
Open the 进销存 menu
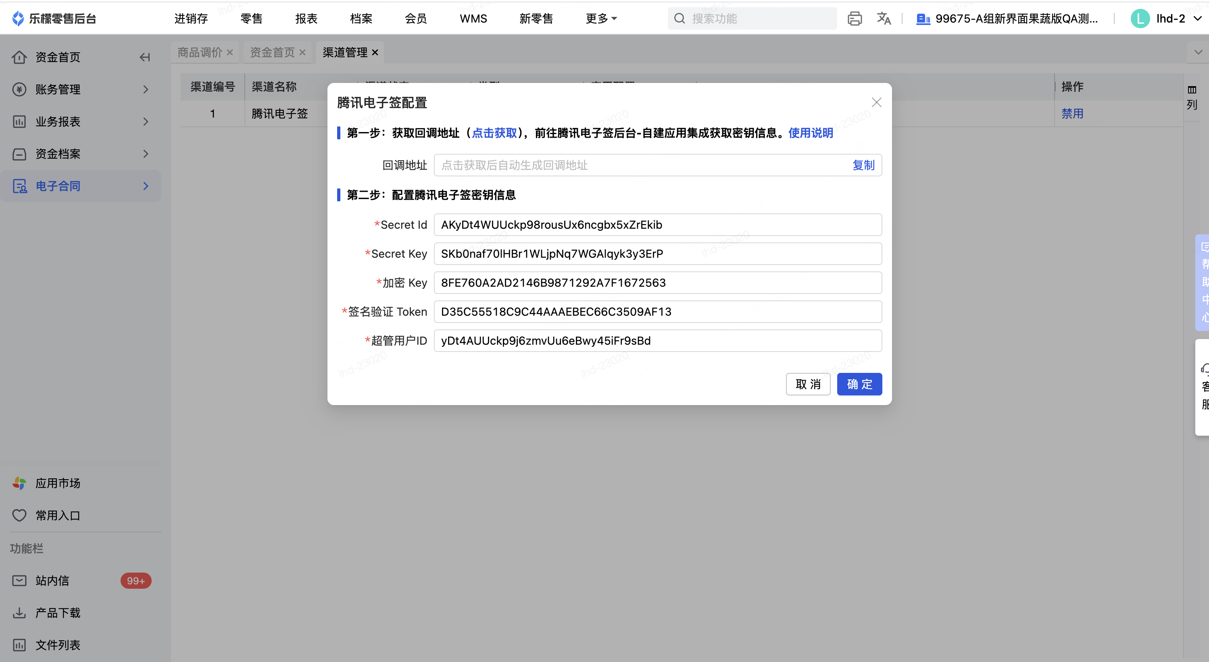(x=191, y=18)
